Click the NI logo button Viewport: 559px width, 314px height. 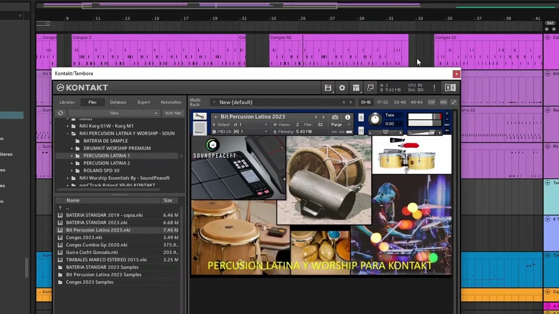tap(450, 88)
